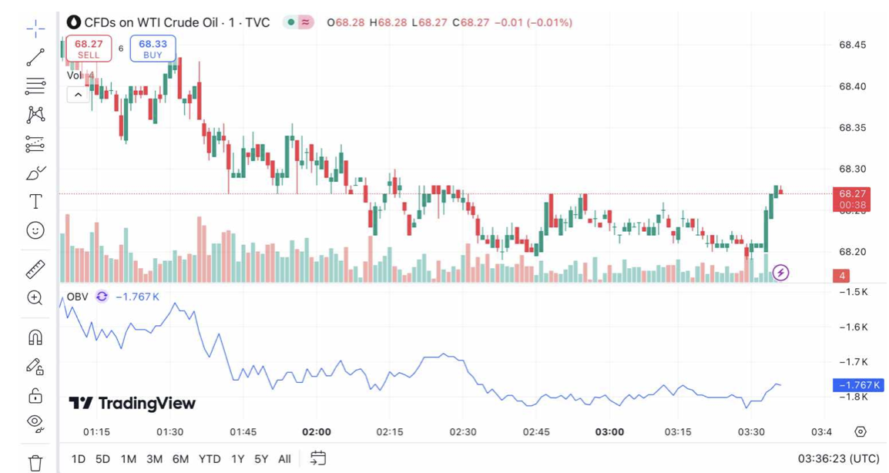Viewport: 889px width, 473px height.
Task: Click the 68.33 BUY button
Action: coord(153,49)
